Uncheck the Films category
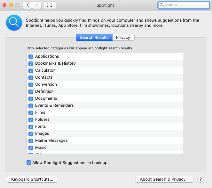The image size is (212, 188). tap(31, 113)
